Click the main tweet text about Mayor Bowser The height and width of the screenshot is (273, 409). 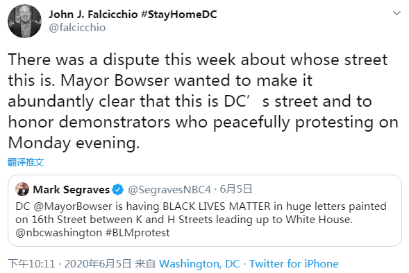[x=203, y=101]
